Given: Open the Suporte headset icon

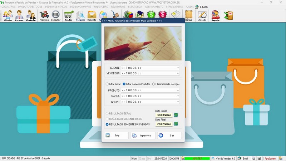Looking at the screenshot, I should click(x=216, y=16).
